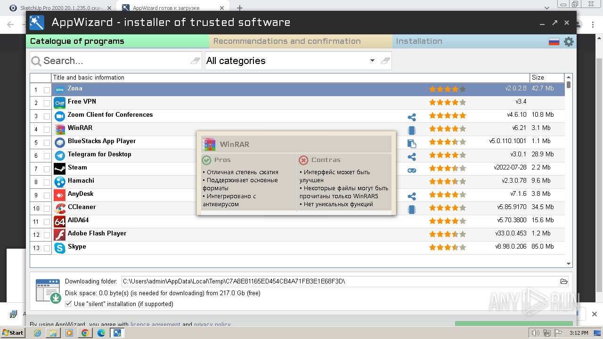
Task: Click share category icon in Telegram row
Action: 412,157
